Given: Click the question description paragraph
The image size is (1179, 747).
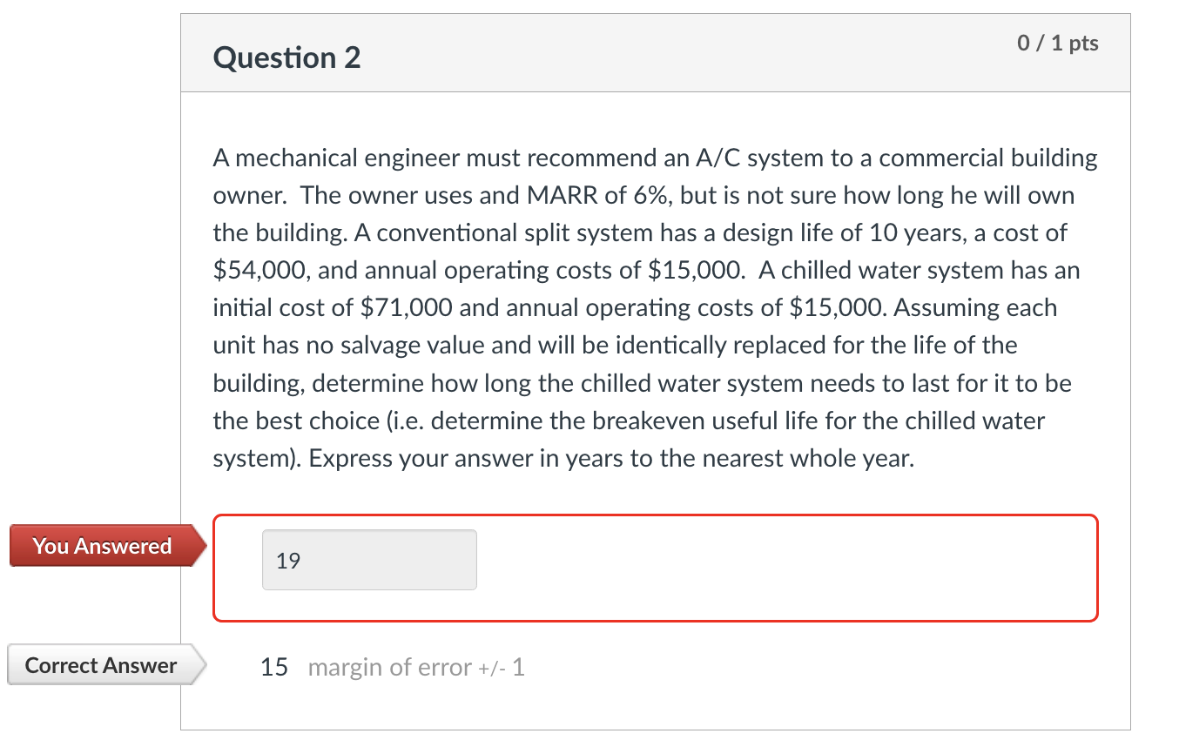Looking at the screenshot, I should (653, 305).
